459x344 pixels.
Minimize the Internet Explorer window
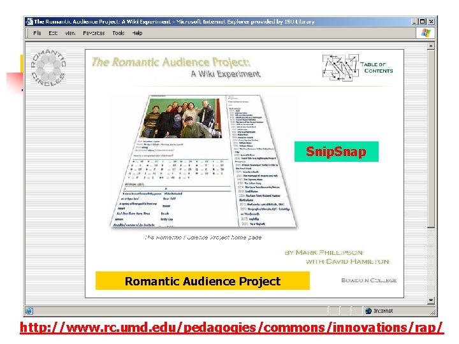click(414, 22)
